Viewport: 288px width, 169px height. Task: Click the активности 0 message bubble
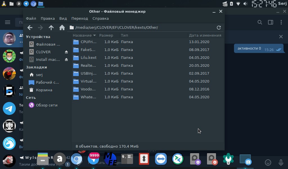click(x=259, y=49)
